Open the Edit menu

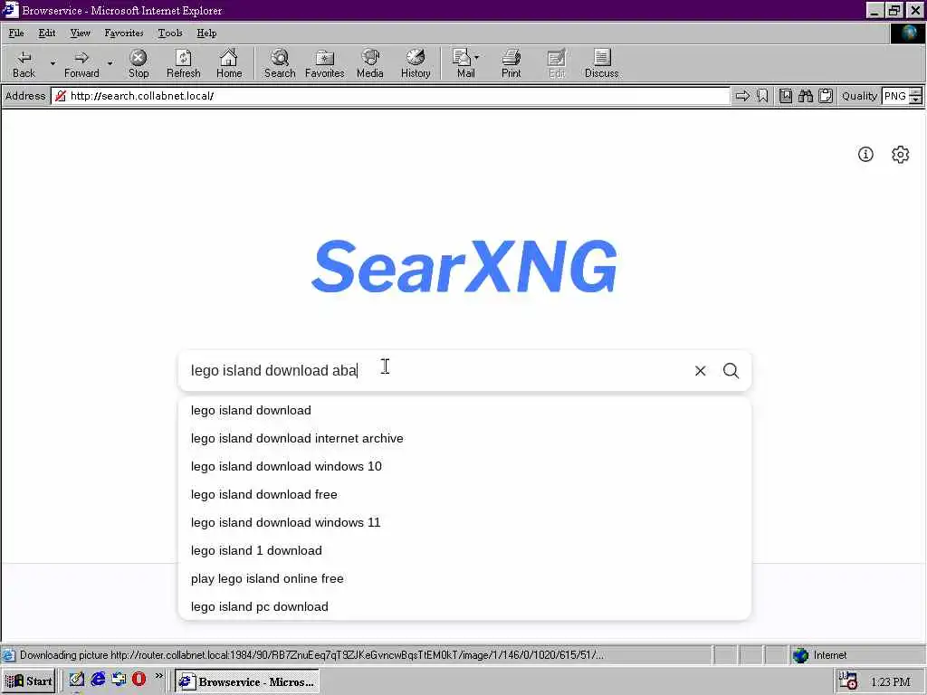[x=47, y=33]
